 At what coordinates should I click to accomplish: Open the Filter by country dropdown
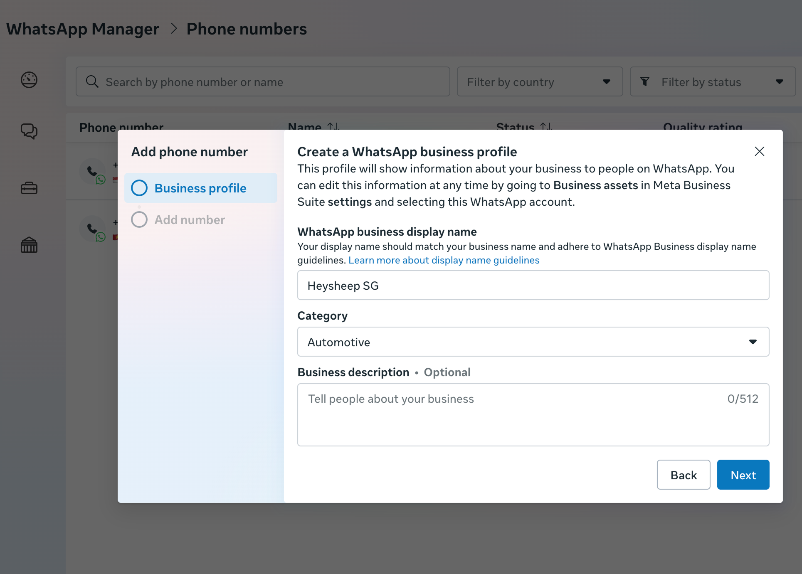[x=540, y=81]
